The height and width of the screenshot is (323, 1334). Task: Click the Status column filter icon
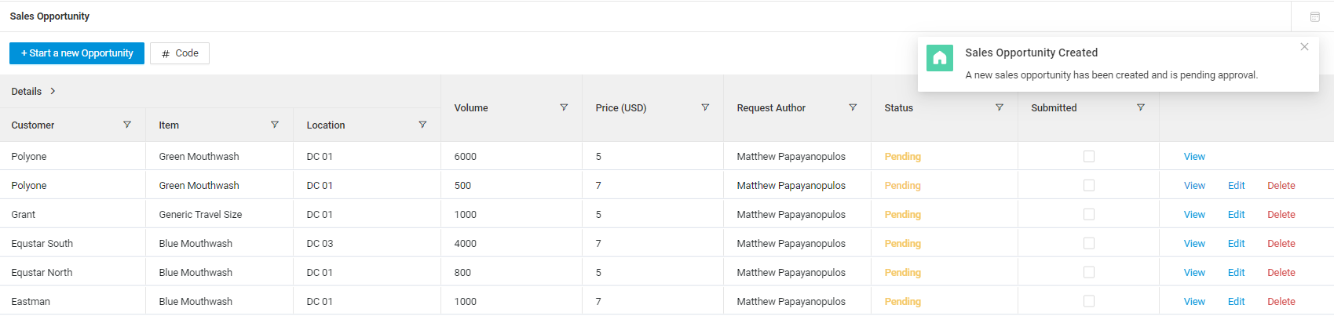[x=1000, y=107]
